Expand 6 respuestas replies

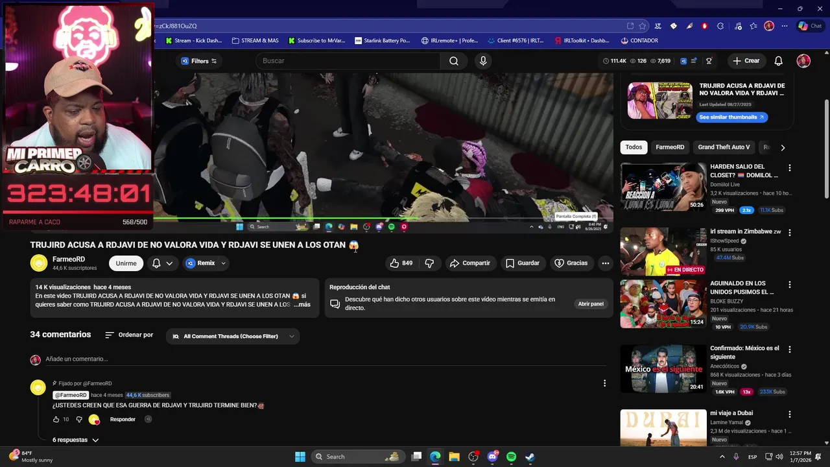tap(76, 440)
